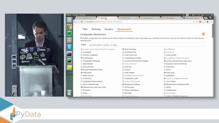
Task: Go back with the browser back arrow
Action: 75,22
